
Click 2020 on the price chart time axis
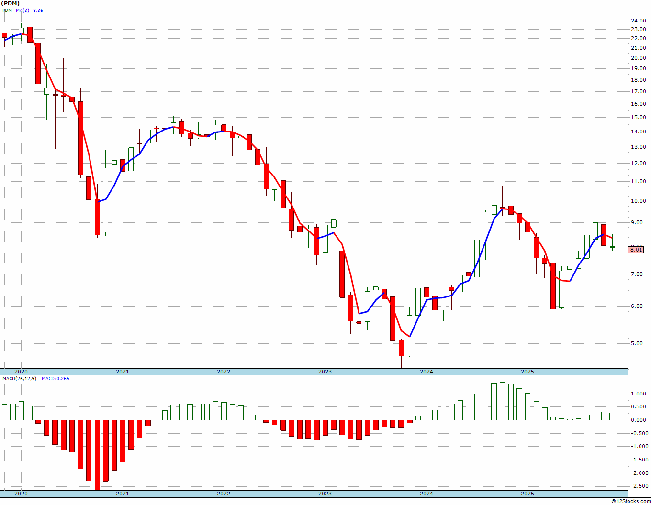(x=21, y=372)
